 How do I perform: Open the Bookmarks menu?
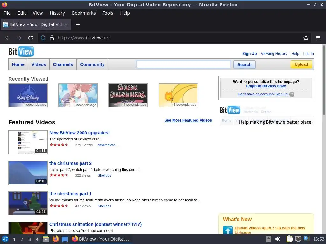coord(84,13)
